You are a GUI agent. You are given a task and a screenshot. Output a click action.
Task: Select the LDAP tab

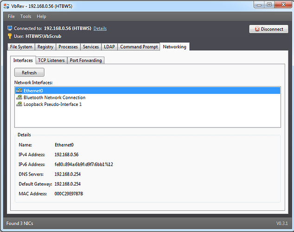coord(109,47)
